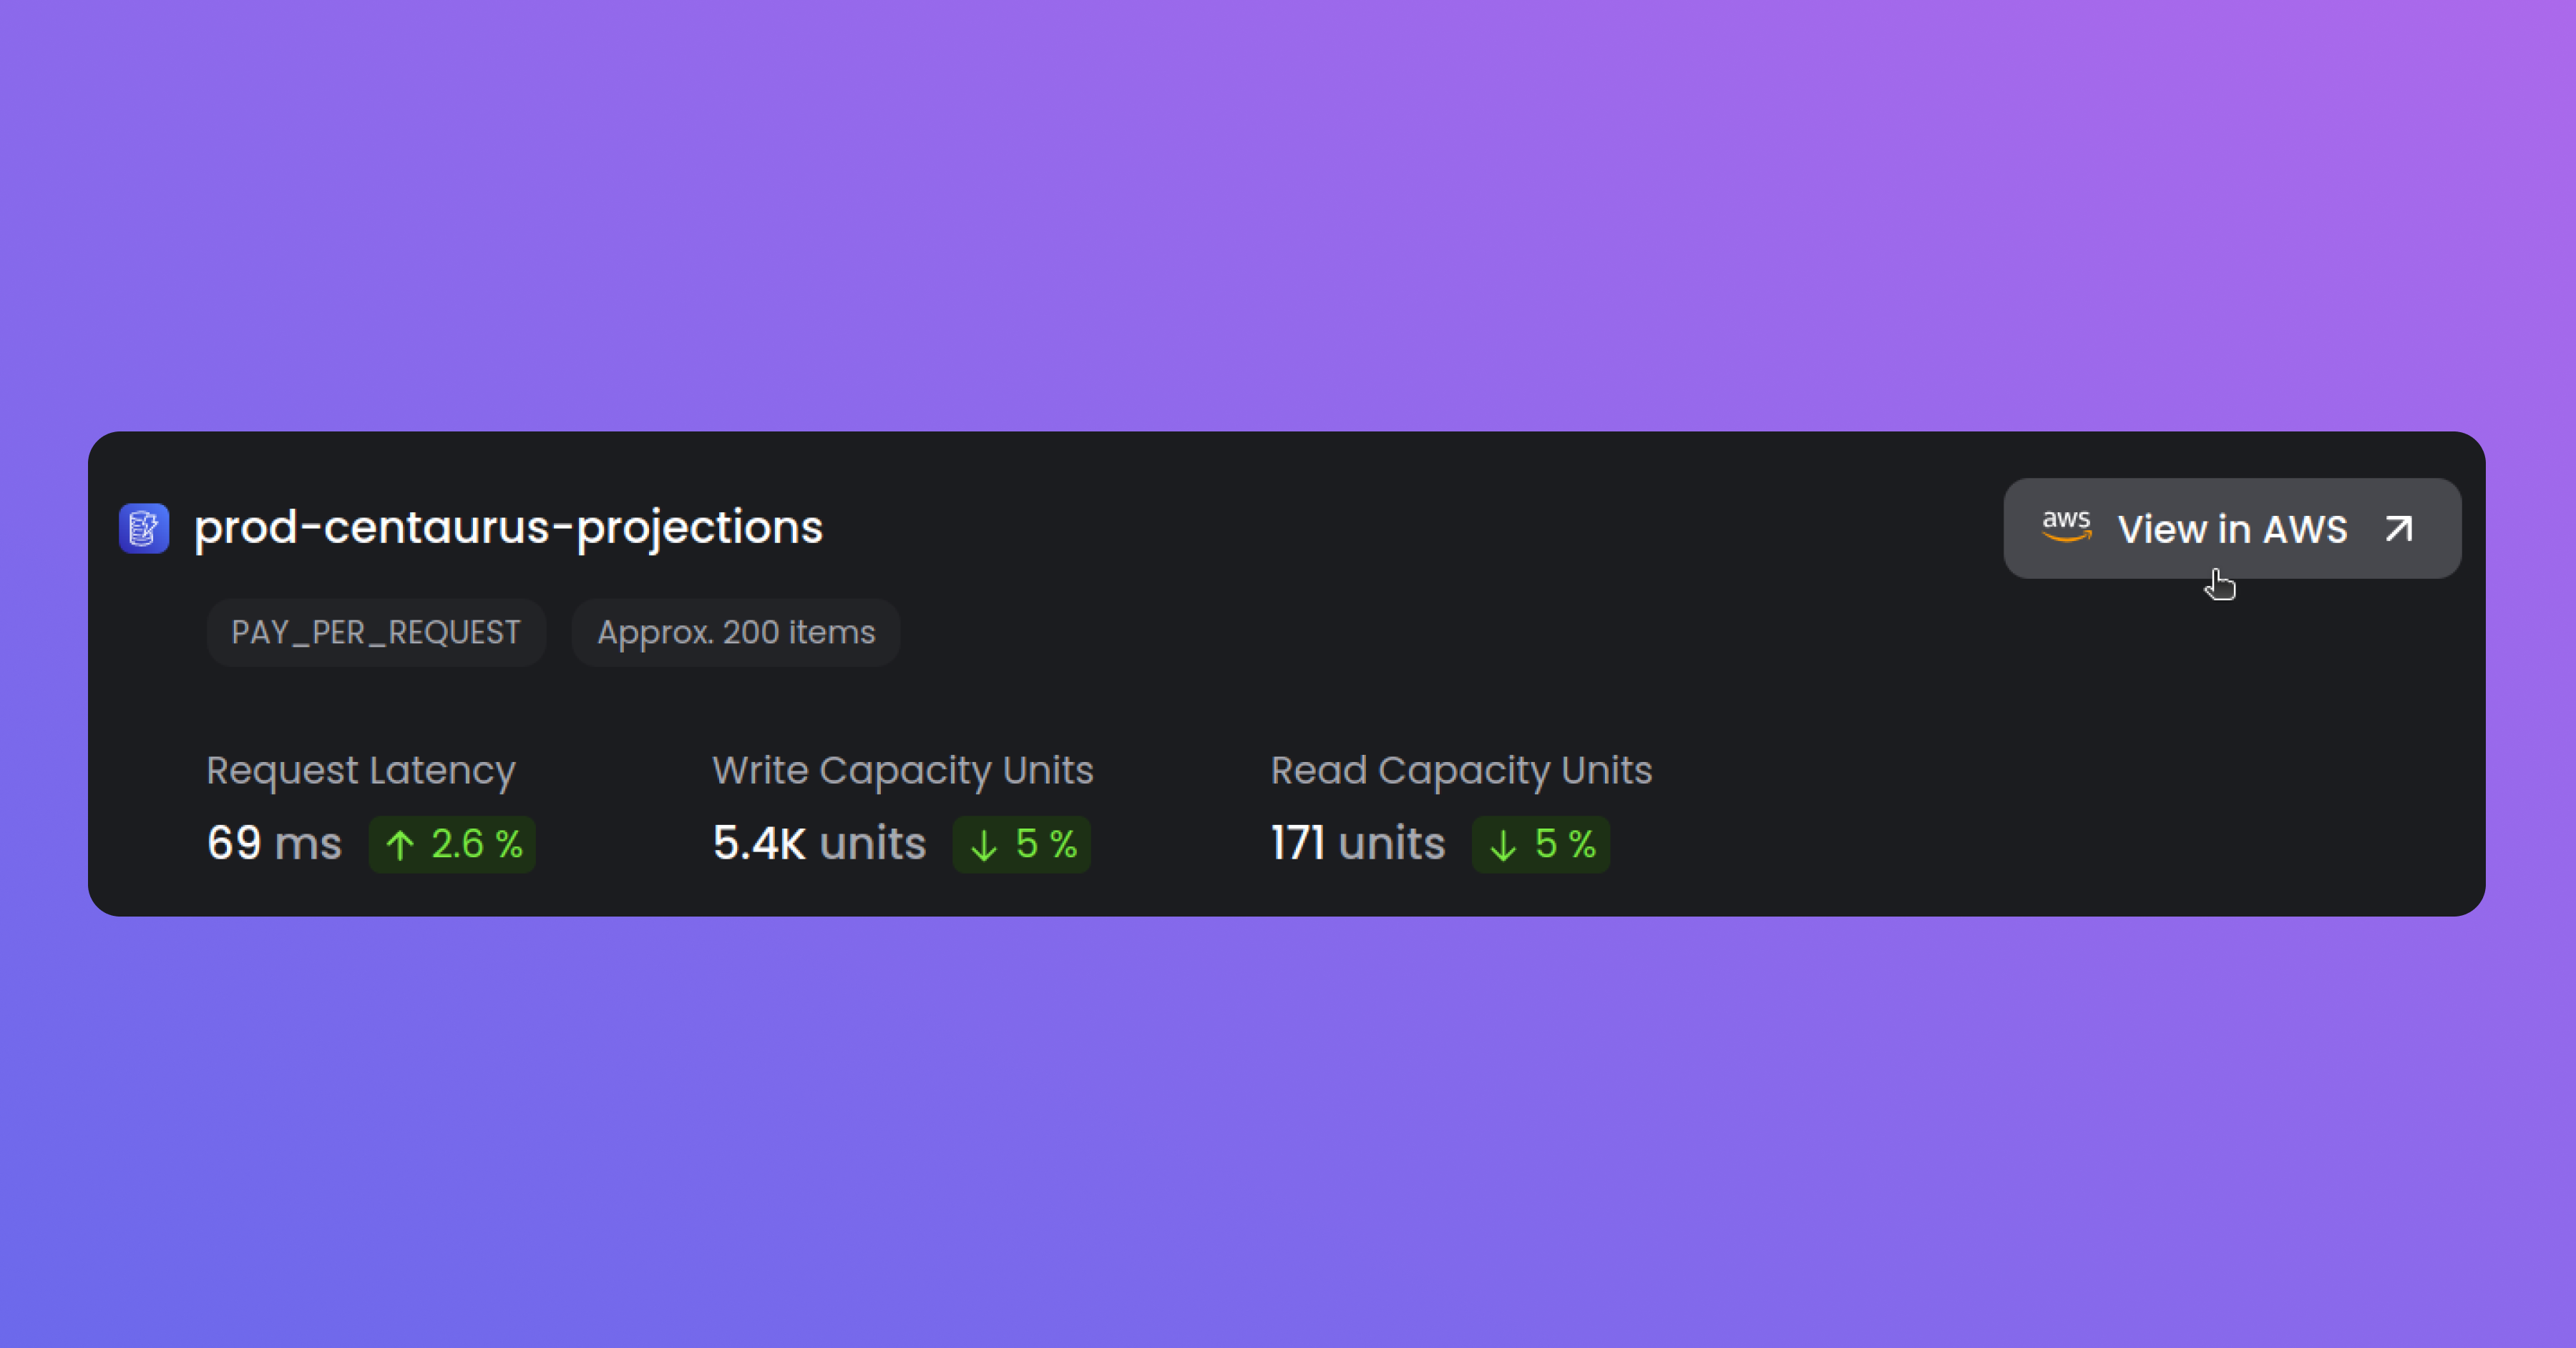Open View in AWS button
The height and width of the screenshot is (1348, 2576).
(x=2232, y=528)
